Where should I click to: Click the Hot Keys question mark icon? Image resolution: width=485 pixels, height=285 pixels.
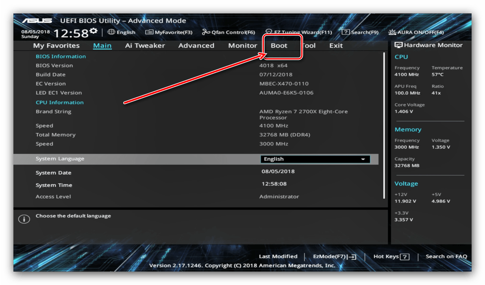pos(405,256)
